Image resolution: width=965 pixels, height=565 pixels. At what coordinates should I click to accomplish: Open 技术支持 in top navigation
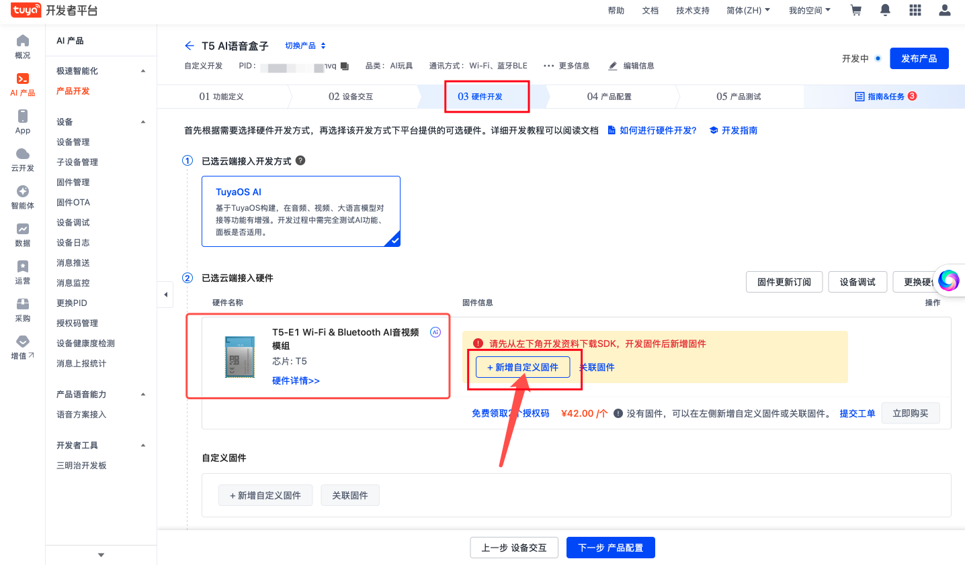pyautogui.click(x=693, y=10)
